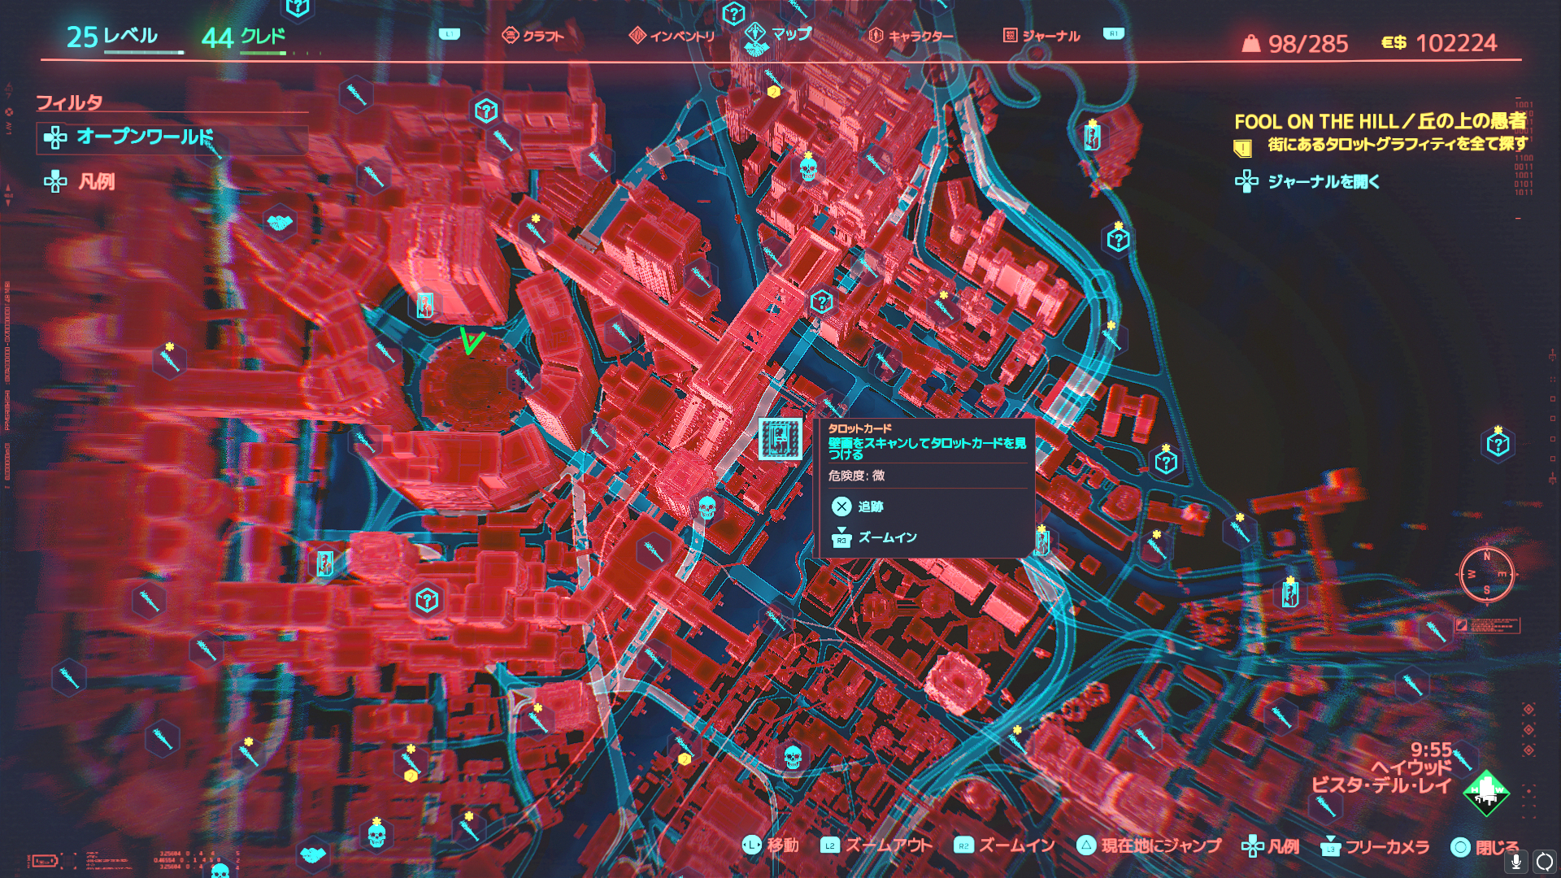Viewport: 1561px width, 878px height.
Task: Click the yellow quest marker icon
Action: pos(1241,148)
